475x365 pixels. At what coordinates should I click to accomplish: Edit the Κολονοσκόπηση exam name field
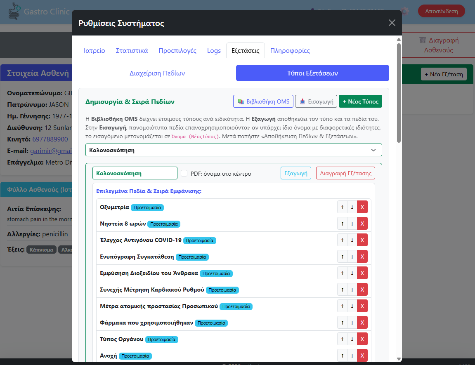pos(135,173)
